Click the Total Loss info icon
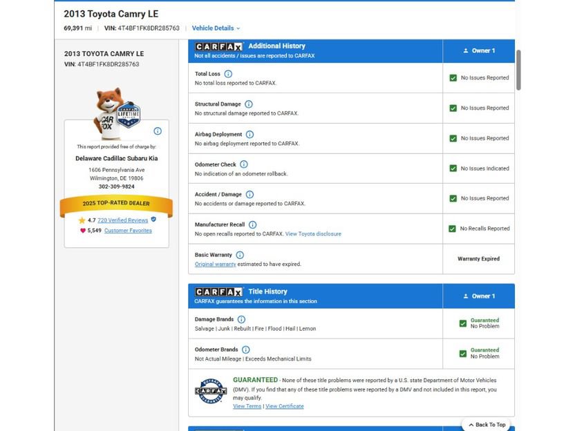 click(228, 74)
